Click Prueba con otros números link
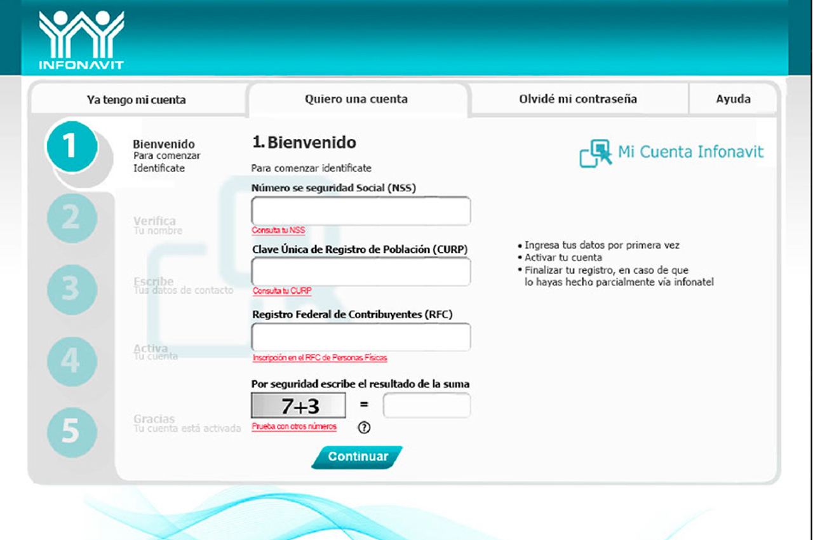 click(294, 427)
